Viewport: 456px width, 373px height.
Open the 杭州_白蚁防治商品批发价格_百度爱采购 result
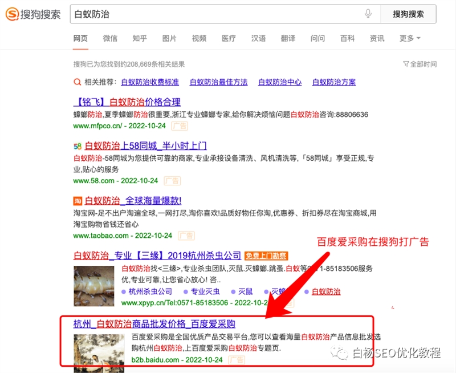[154, 323]
